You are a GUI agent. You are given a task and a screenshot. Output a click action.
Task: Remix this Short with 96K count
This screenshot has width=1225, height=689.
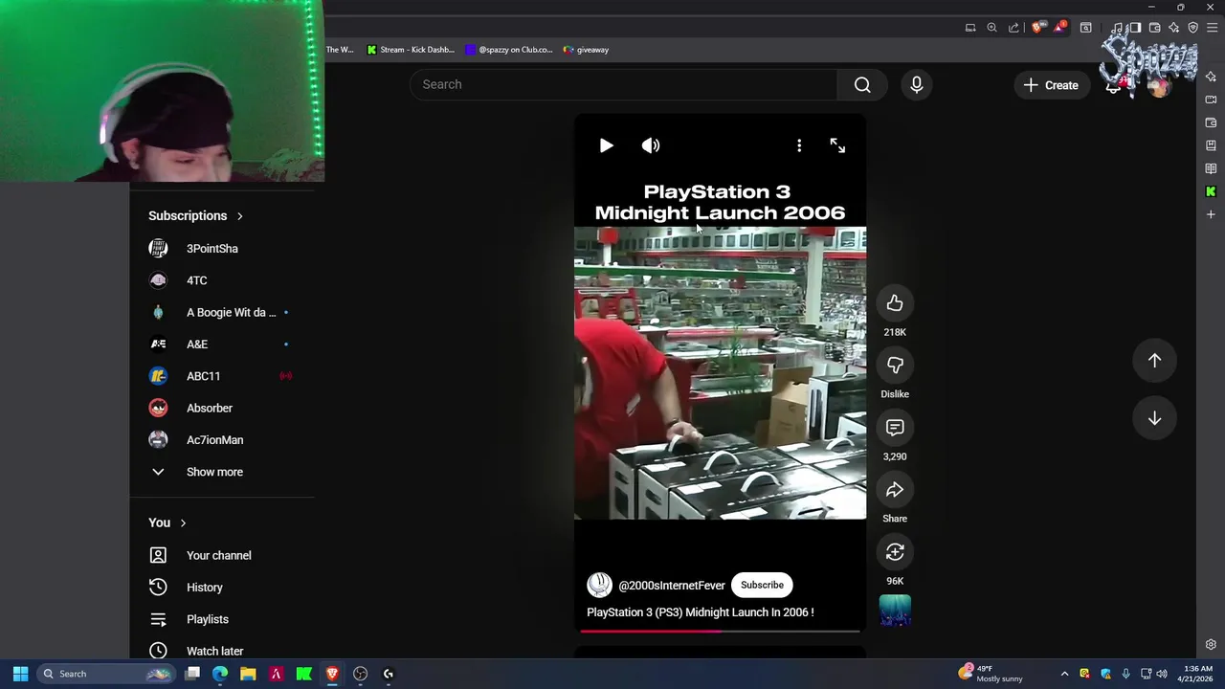895,552
